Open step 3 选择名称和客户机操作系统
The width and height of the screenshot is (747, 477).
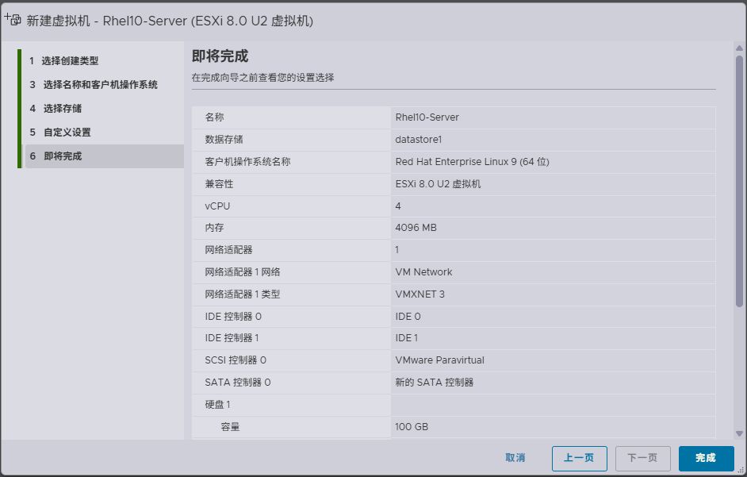click(x=99, y=85)
